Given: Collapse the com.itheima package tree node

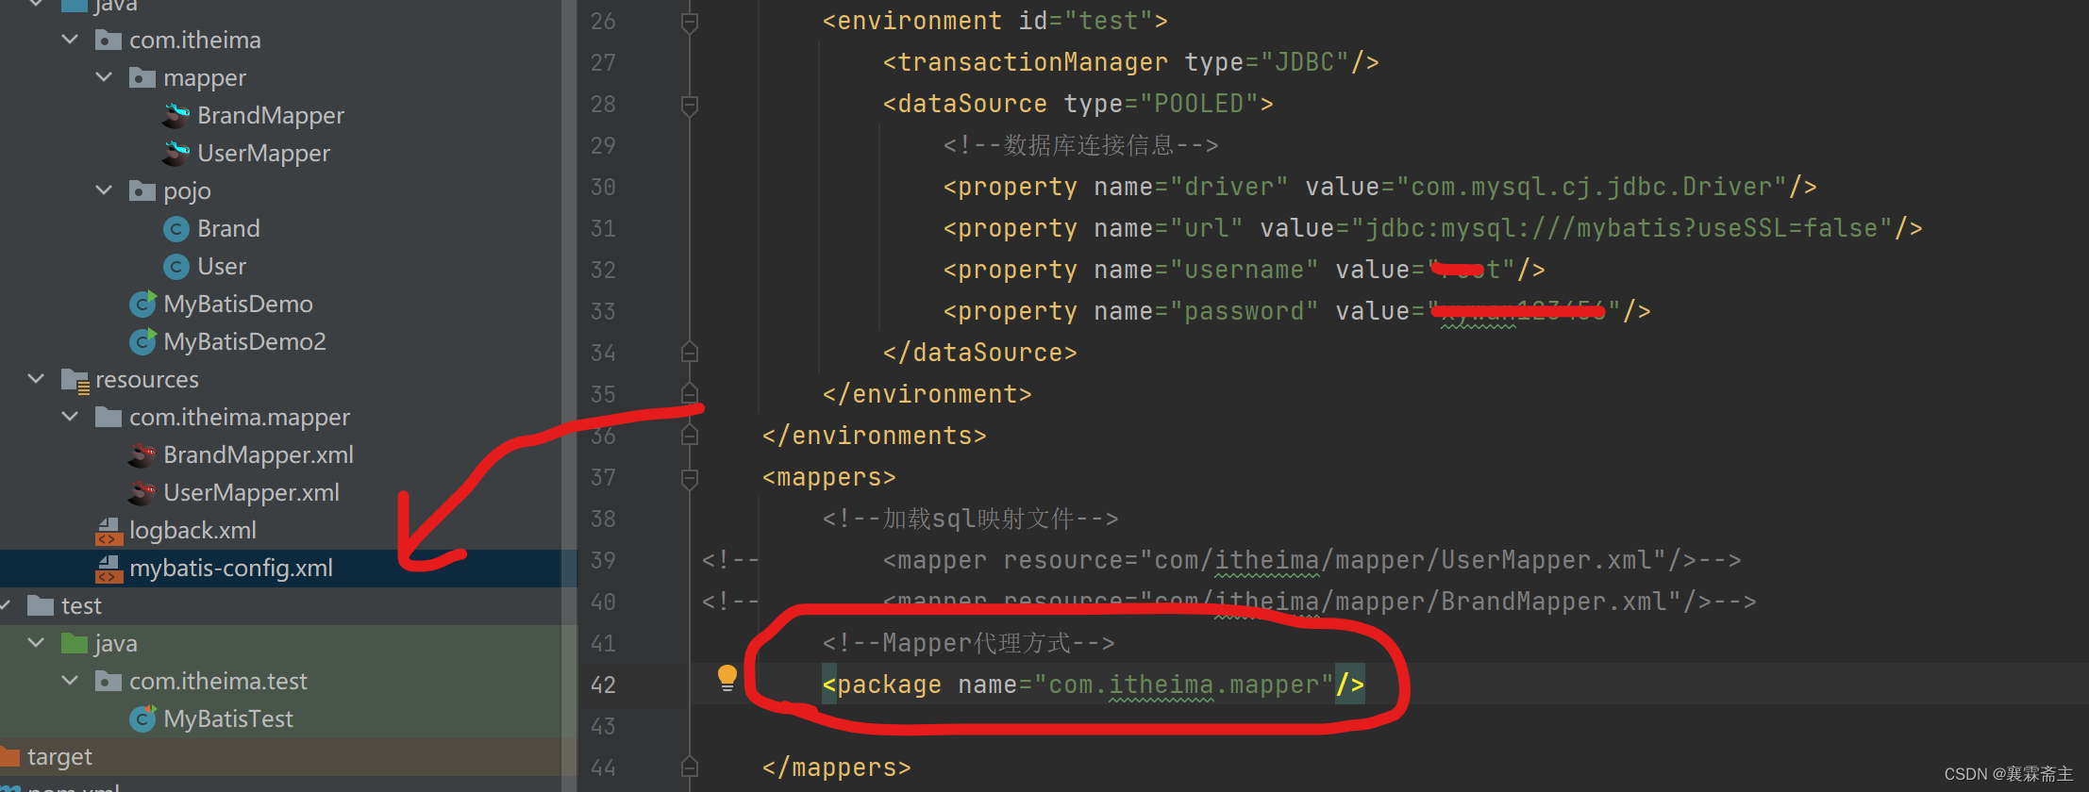Looking at the screenshot, I should tap(70, 40).
